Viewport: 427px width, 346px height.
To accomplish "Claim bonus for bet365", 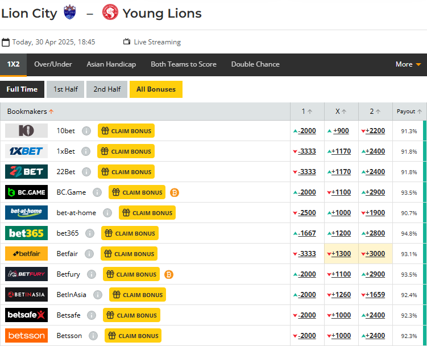I will click(x=130, y=233).
